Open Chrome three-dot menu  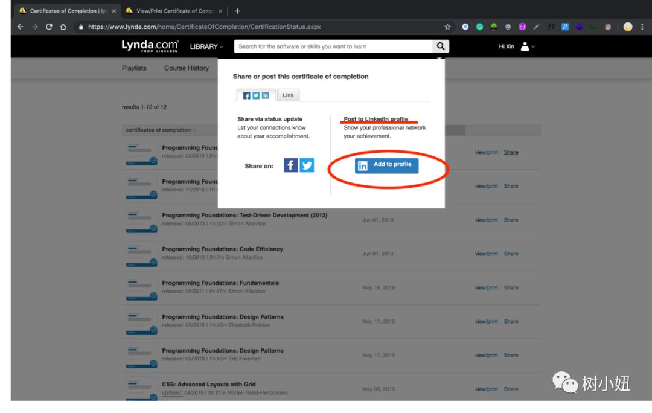(642, 27)
